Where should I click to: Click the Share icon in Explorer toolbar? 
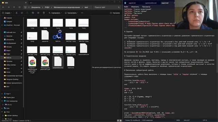pos(38,13)
